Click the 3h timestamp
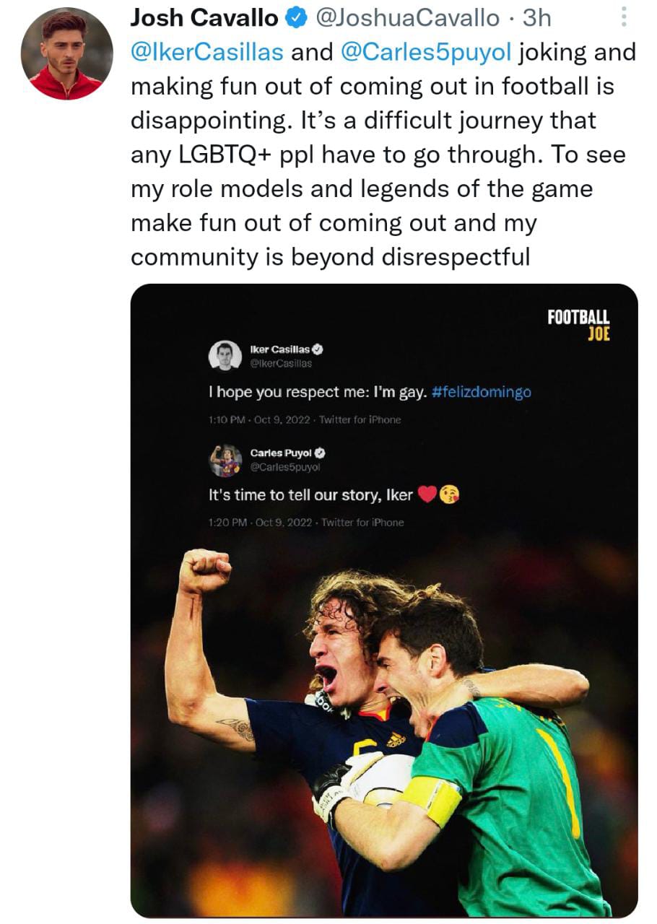Viewport: 657px width, 924px height. pos(537,19)
